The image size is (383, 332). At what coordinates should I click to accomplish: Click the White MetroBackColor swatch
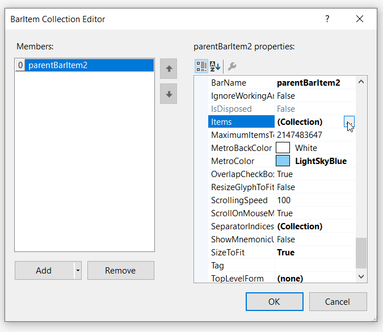[x=283, y=148]
